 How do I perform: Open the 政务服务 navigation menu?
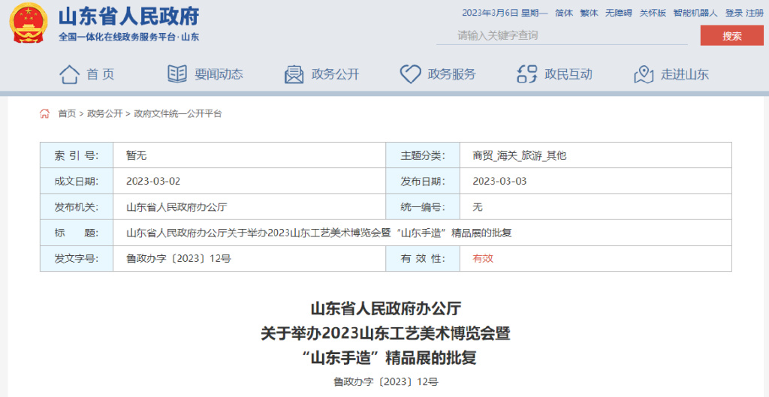point(451,74)
